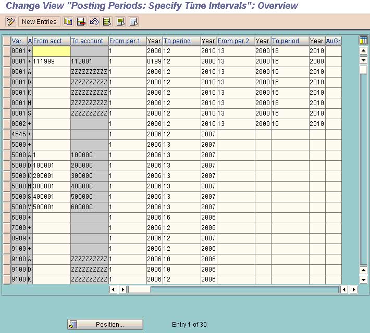Click the From acct field containing 111999
Viewport: 370px width, 333px height.
tap(52, 61)
